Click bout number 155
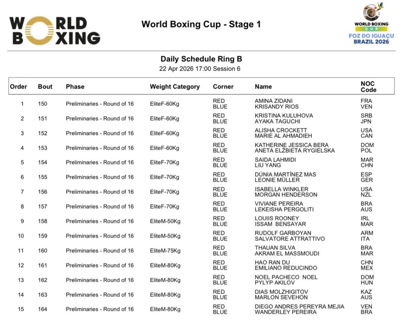402x323 pixels. pos(43,177)
